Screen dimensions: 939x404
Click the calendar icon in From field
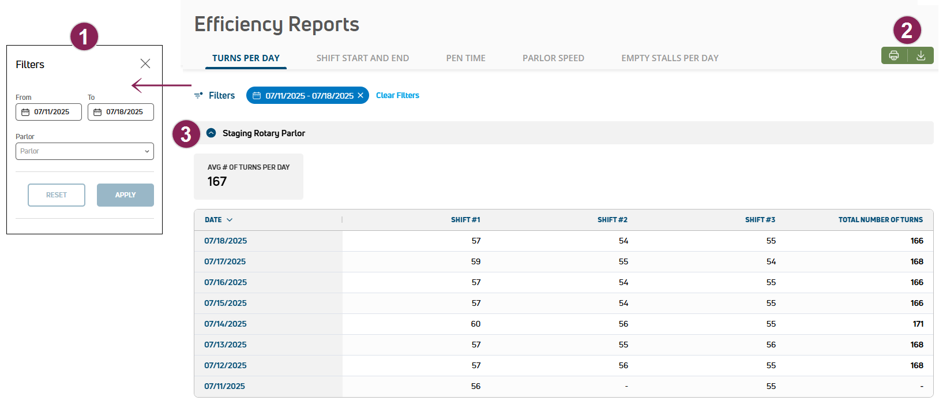pyautogui.click(x=25, y=112)
